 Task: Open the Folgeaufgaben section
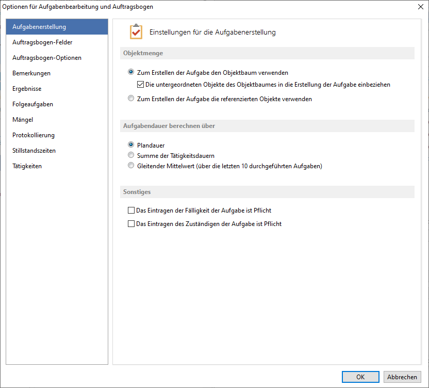[x=57, y=104]
